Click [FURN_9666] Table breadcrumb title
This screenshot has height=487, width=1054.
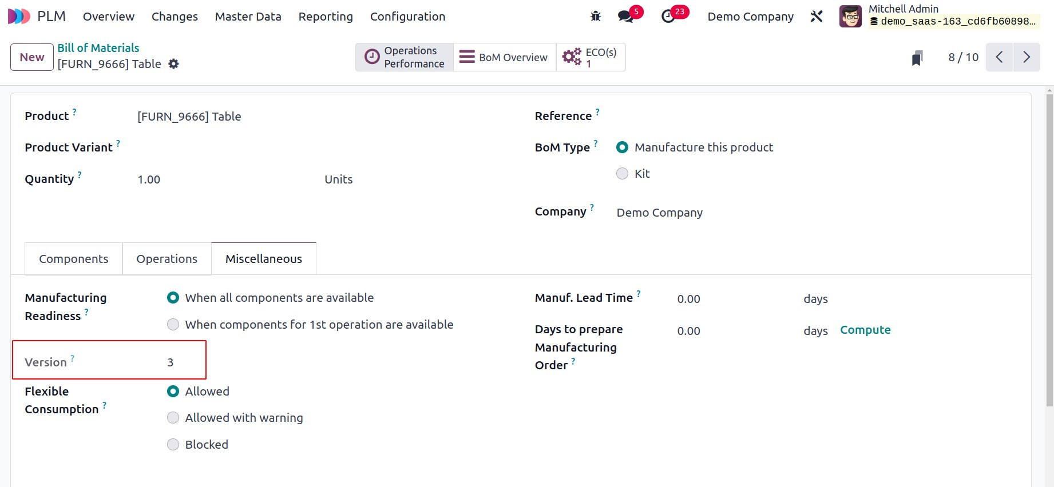pos(109,64)
